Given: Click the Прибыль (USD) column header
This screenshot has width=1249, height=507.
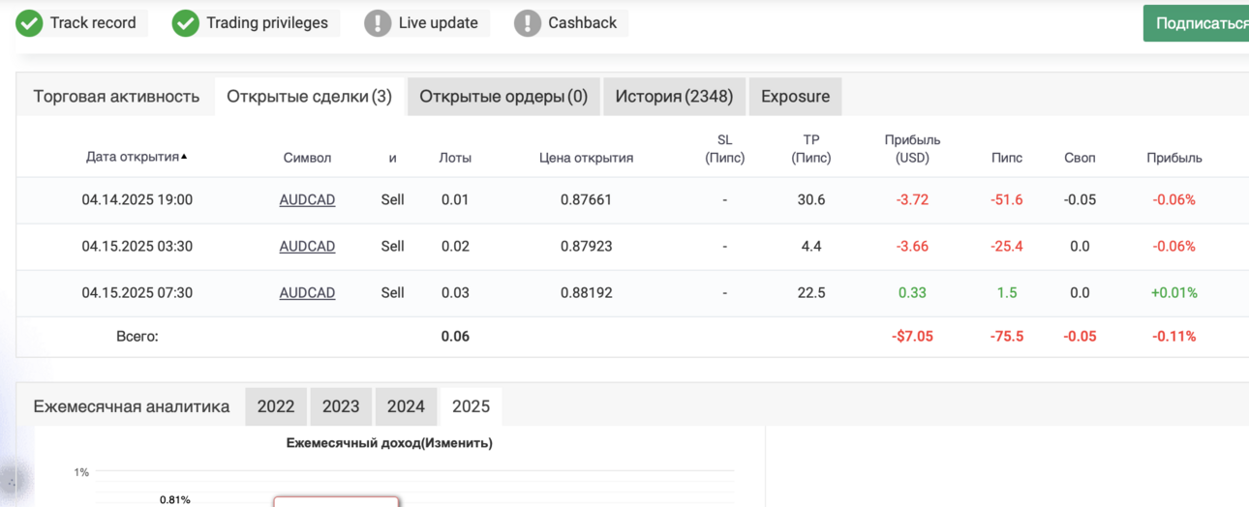Looking at the screenshot, I should click(912, 149).
